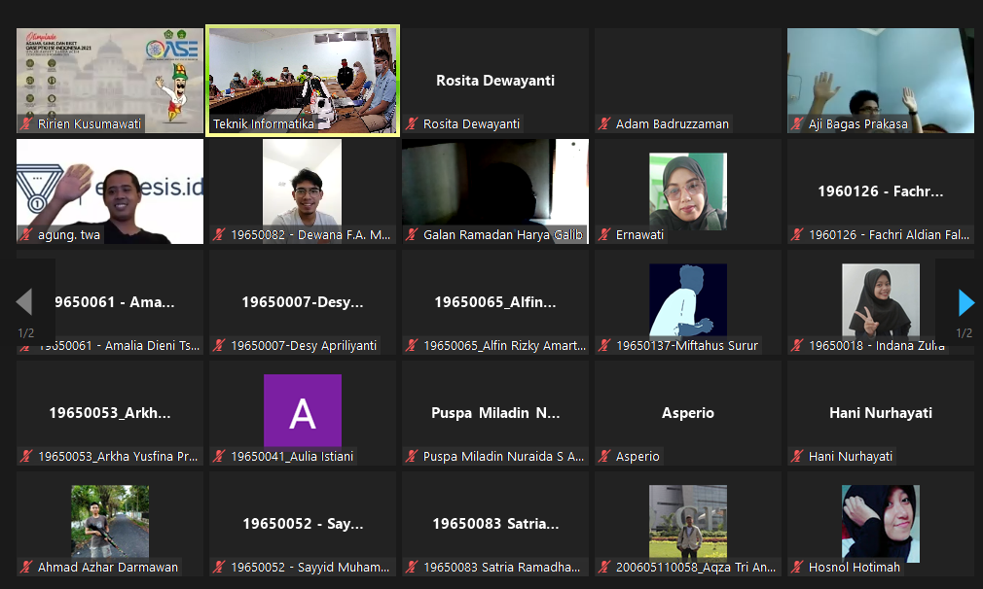Click Aji Bagas Prakasa's muted mic icon
983x589 pixels.
click(797, 124)
